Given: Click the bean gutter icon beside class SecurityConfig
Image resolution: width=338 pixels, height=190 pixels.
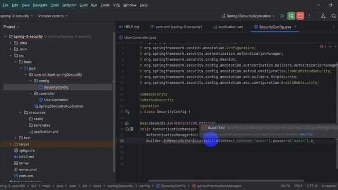Looking at the screenshot, I should click(127, 111).
